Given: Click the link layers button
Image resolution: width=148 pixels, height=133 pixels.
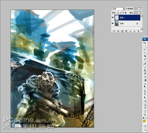Looking at the screenshot, I should point(114,31).
